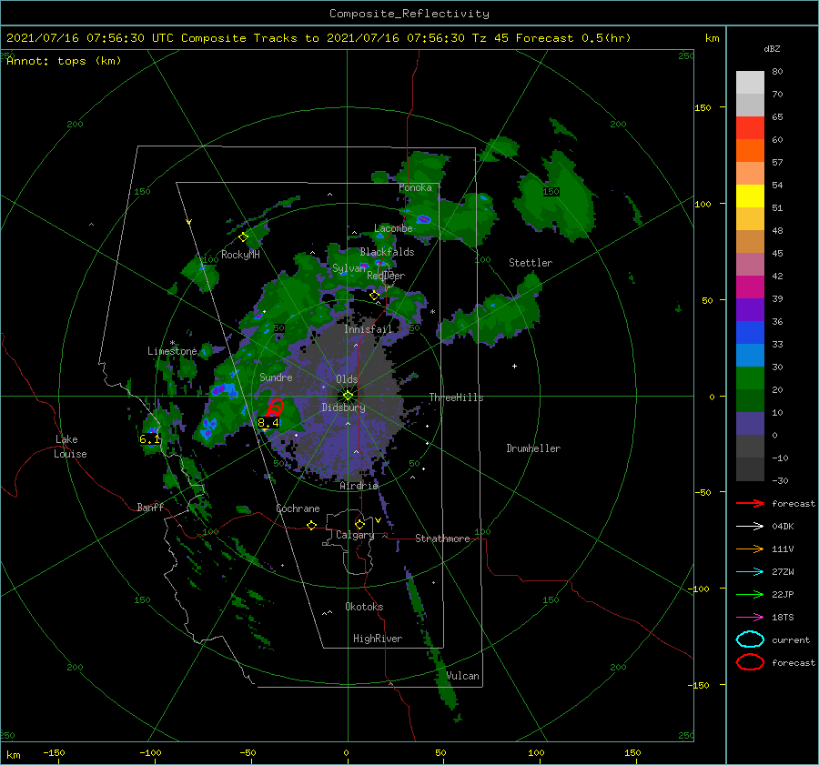The image size is (819, 765).
Task: Click the Strathmore town label
Action: point(442,539)
